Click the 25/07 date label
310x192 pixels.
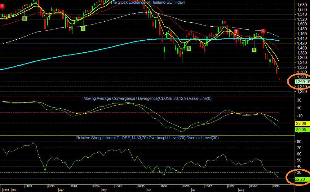231,186
